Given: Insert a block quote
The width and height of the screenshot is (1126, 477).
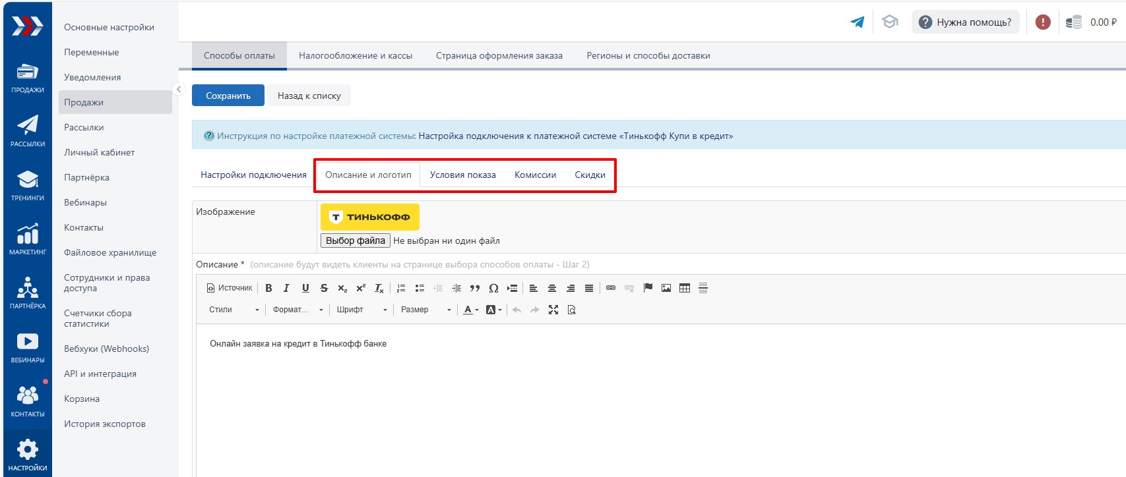Looking at the screenshot, I should coord(475,288).
